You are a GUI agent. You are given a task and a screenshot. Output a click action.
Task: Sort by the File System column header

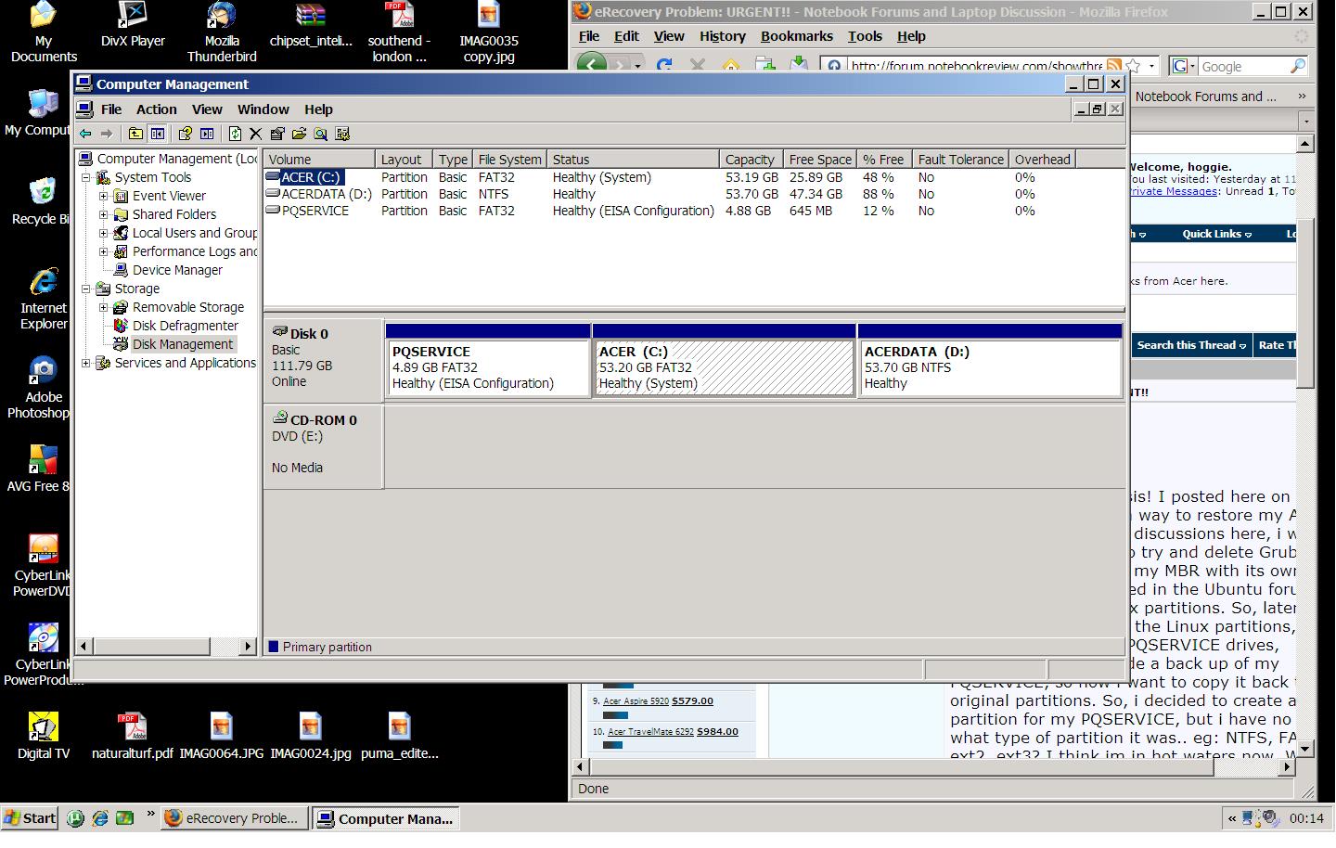click(x=509, y=160)
